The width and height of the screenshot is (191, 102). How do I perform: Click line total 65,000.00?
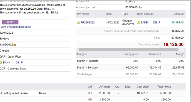coord(165,93)
